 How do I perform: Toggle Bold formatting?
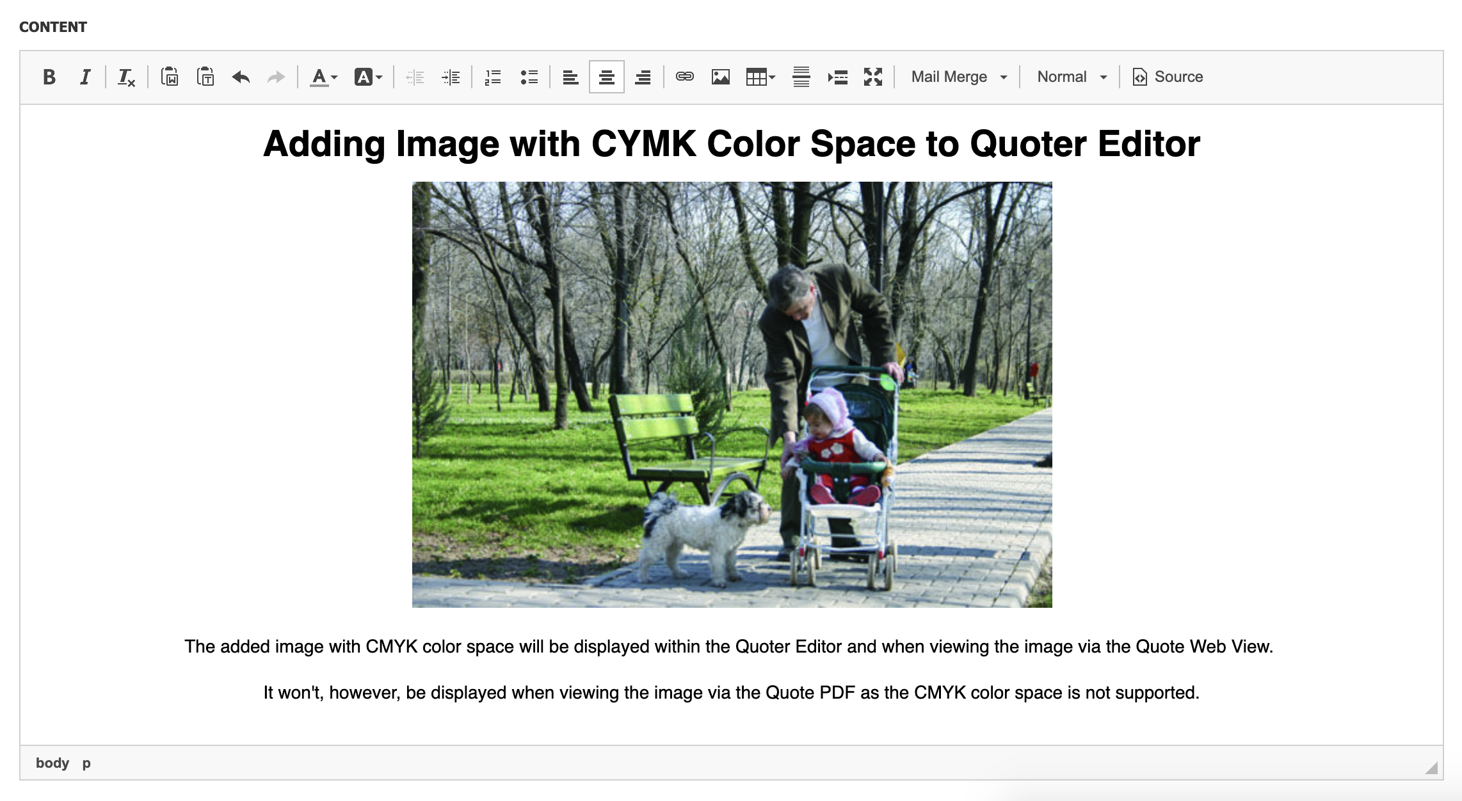click(49, 77)
